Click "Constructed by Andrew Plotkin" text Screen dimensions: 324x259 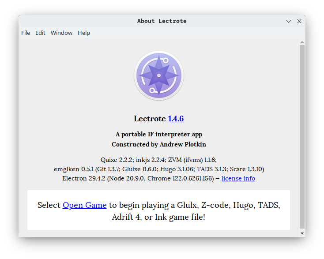pyautogui.click(x=159, y=144)
